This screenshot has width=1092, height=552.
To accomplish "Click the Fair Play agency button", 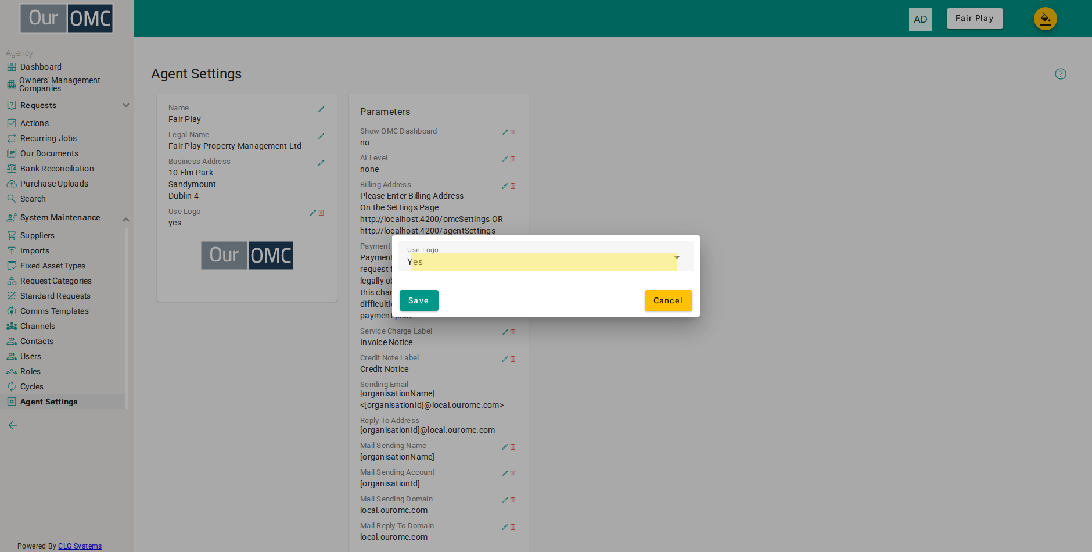I will pyautogui.click(x=975, y=19).
